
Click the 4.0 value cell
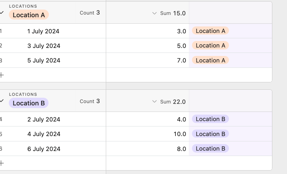tap(147, 119)
